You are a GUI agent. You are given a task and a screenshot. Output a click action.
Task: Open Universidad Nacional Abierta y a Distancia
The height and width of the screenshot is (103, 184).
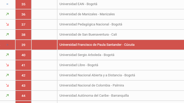pos(97,75)
